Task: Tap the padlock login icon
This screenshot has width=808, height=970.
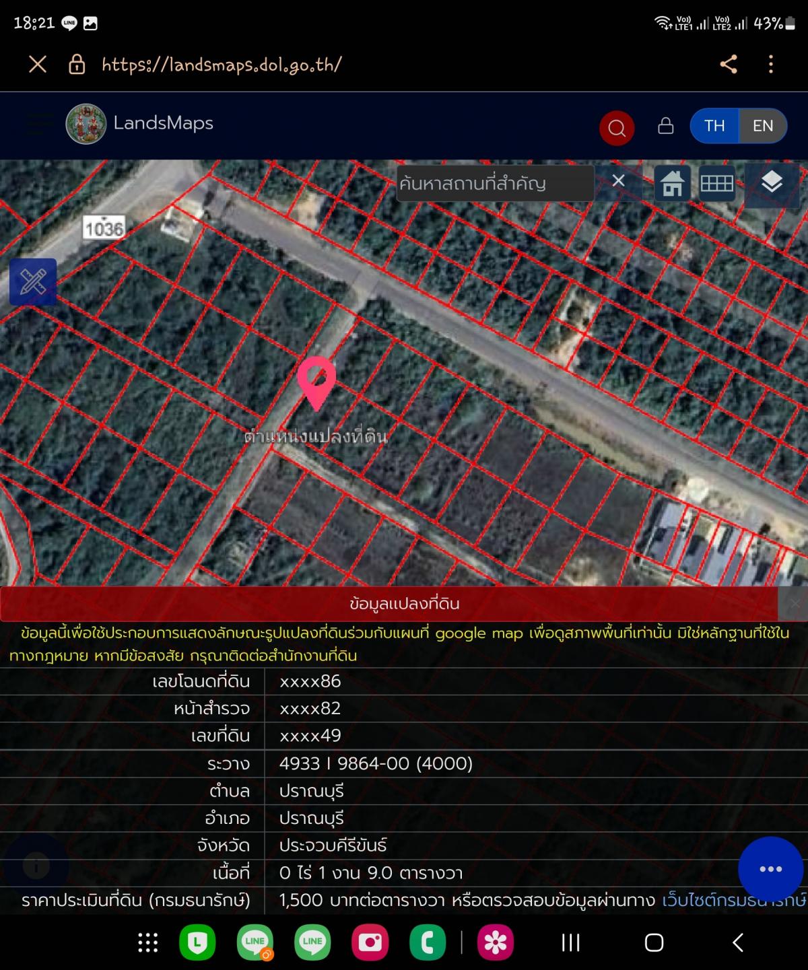Action: click(x=665, y=126)
